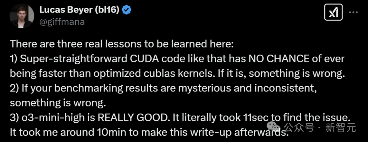Click the blue verified checkmark badge
The width and height of the screenshot is (368, 142).
(x=127, y=11)
